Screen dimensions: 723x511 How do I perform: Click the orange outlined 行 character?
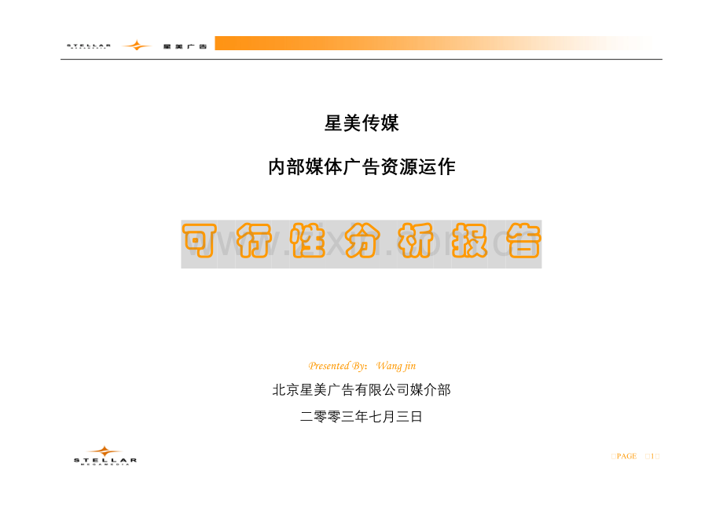[254, 240]
